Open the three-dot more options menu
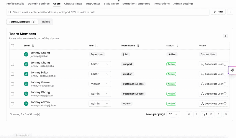 click(x=230, y=12)
